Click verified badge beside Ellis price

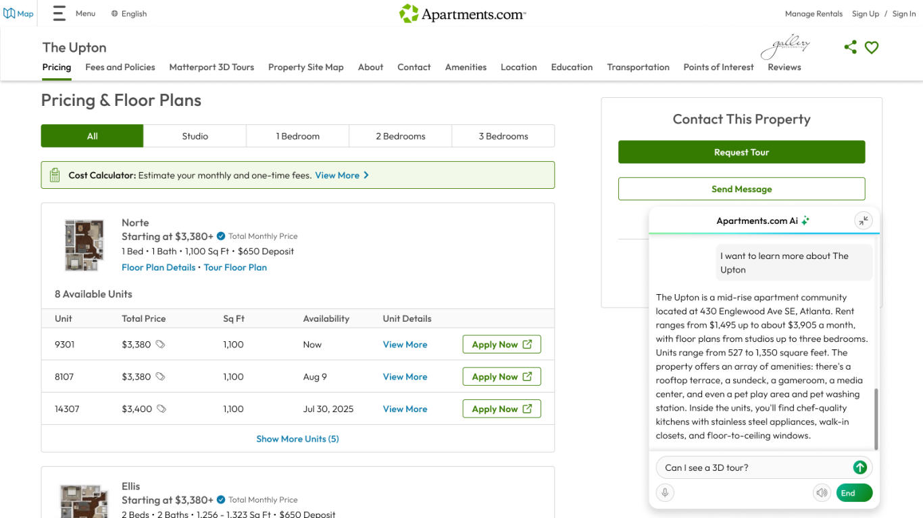(221, 500)
